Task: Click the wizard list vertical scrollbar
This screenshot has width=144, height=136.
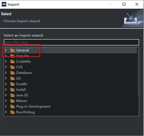Action: (138, 72)
